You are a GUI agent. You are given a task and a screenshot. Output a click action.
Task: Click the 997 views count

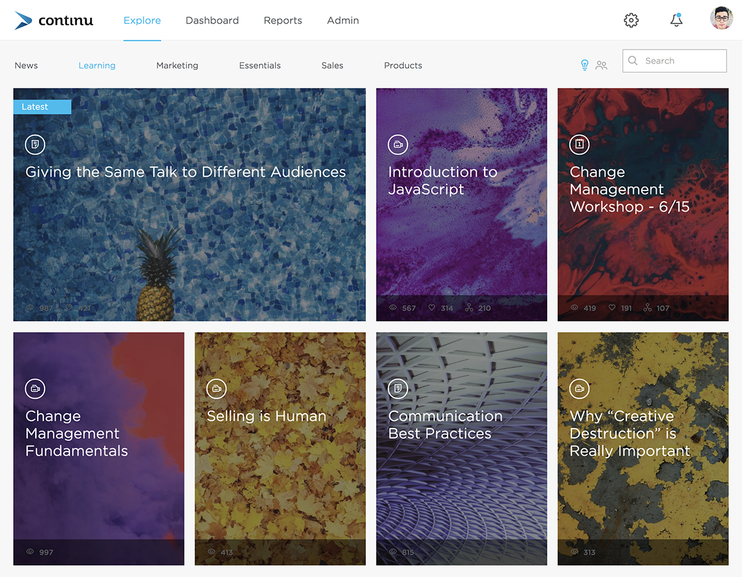pos(46,552)
